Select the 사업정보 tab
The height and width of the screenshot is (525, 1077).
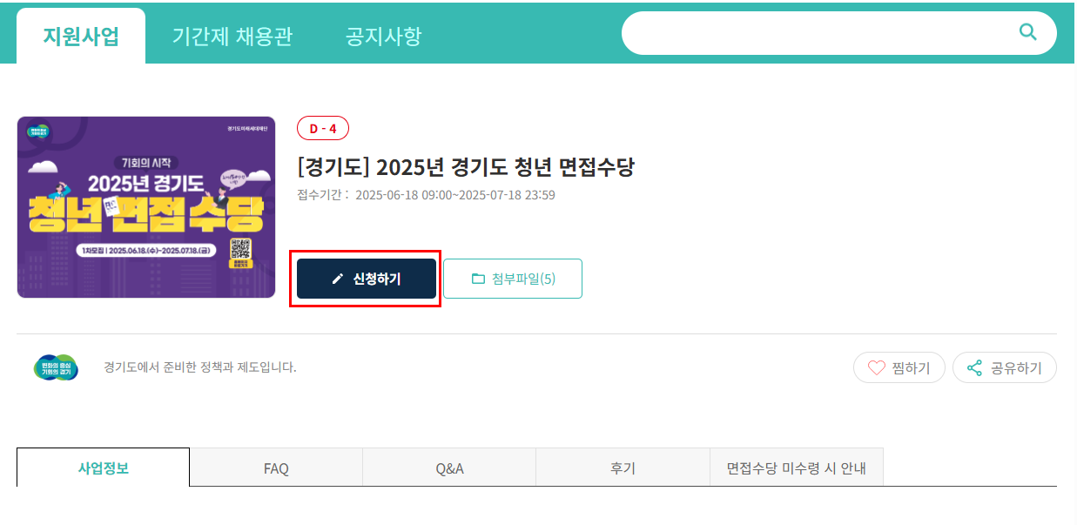tap(102, 468)
